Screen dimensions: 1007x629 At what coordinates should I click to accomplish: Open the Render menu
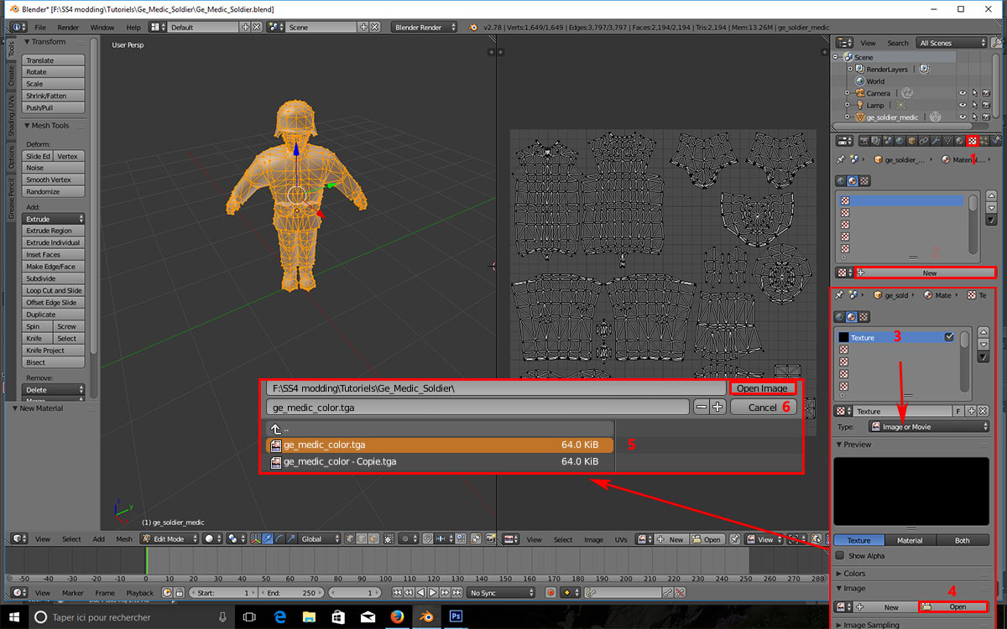tap(68, 27)
